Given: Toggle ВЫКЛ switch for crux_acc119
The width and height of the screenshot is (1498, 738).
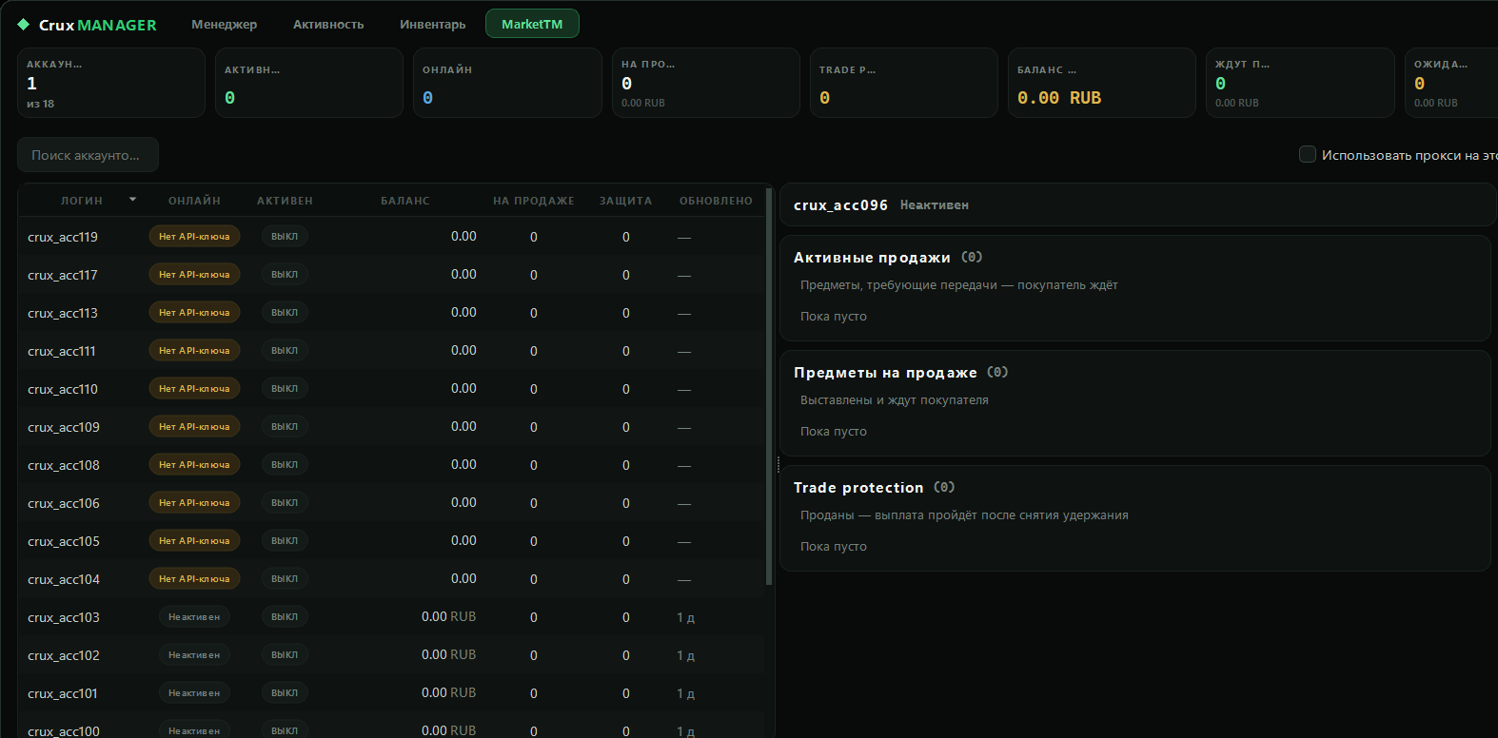Looking at the screenshot, I should 285,237.
